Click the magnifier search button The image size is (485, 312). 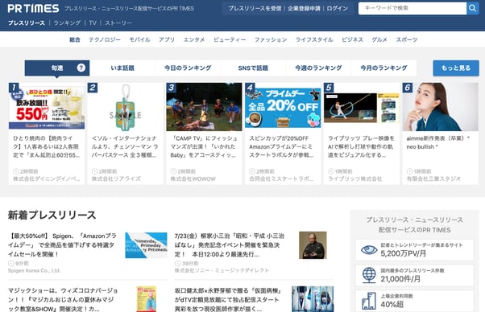[x=472, y=8]
